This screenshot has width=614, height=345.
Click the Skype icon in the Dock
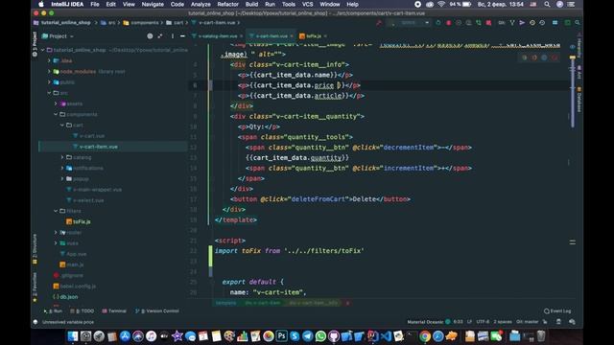pos(295,336)
